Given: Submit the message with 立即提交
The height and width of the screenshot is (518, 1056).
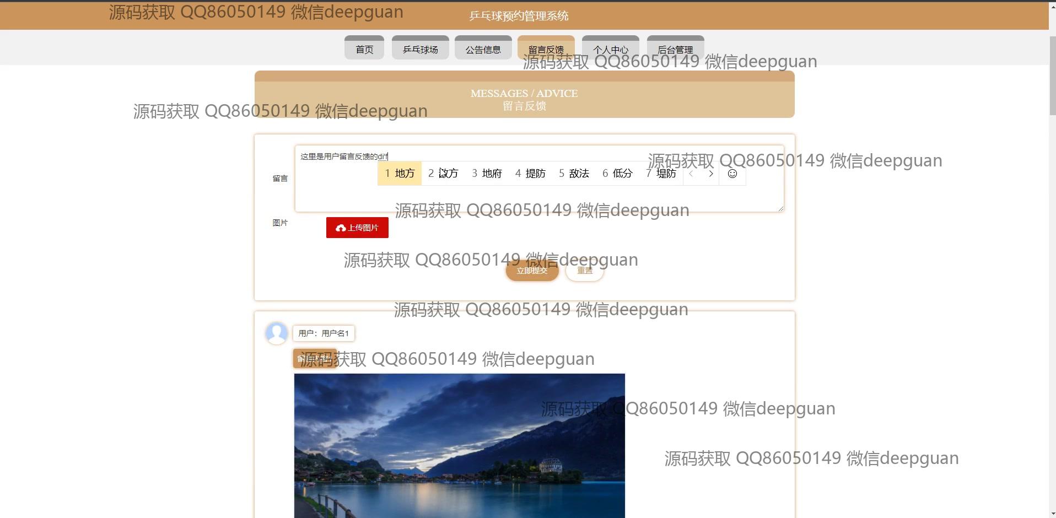Looking at the screenshot, I should [532, 271].
